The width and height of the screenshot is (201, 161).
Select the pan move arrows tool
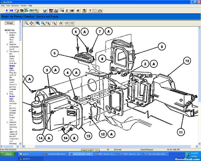[x=32, y=23]
